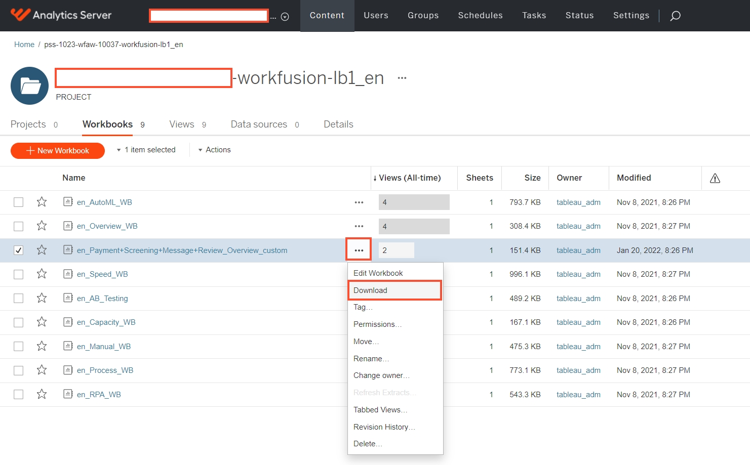Click the workbook icon beside en_Manual_WB
Viewport: 750px width, 465px height.
[x=68, y=346]
